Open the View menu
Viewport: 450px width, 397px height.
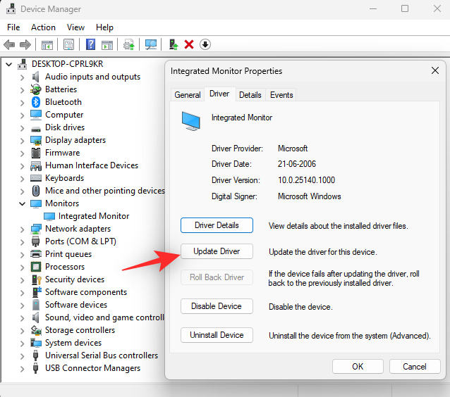(x=75, y=27)
